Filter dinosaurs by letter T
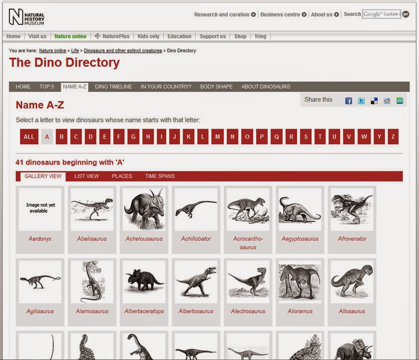419x360 pixels. 320,136
